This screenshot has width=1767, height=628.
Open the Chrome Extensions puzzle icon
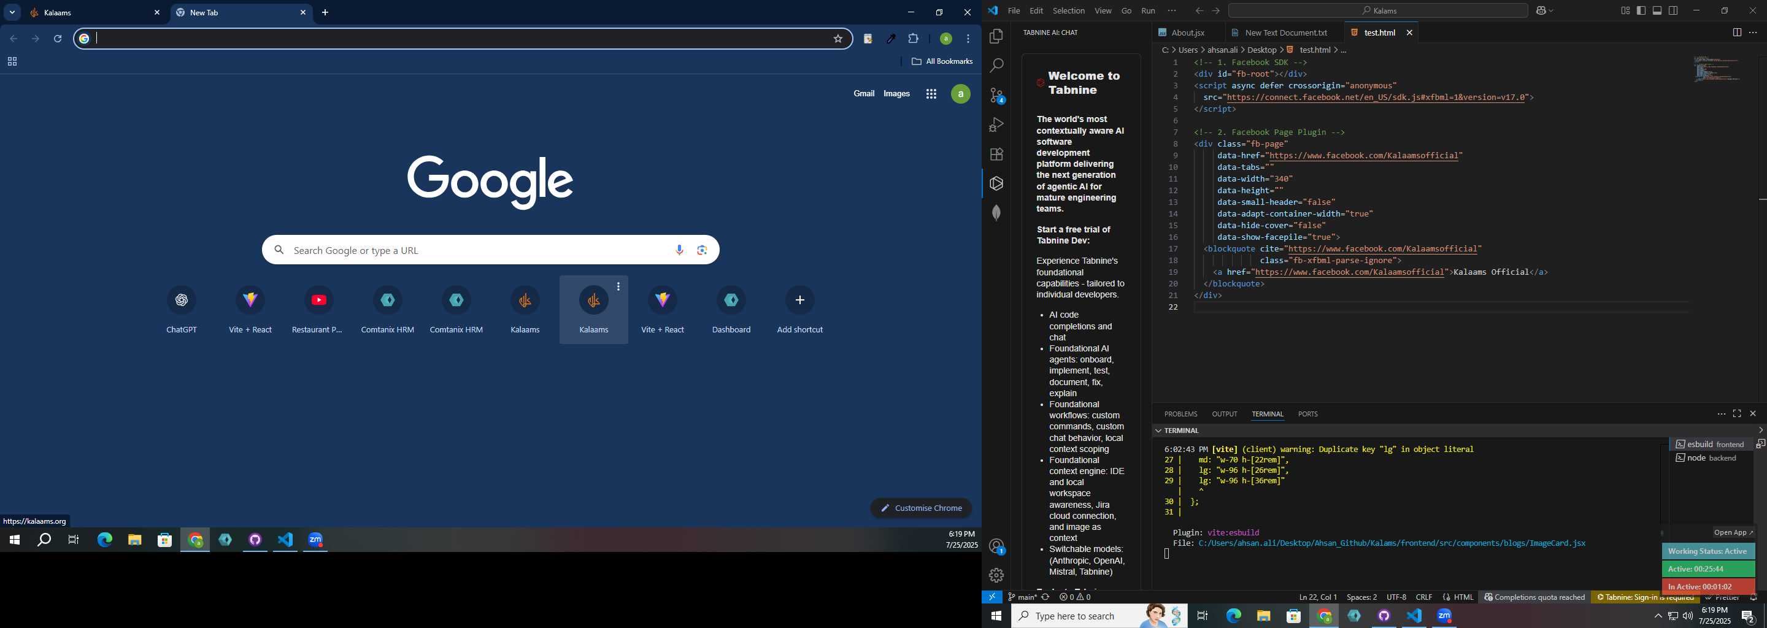click(914, 39)
